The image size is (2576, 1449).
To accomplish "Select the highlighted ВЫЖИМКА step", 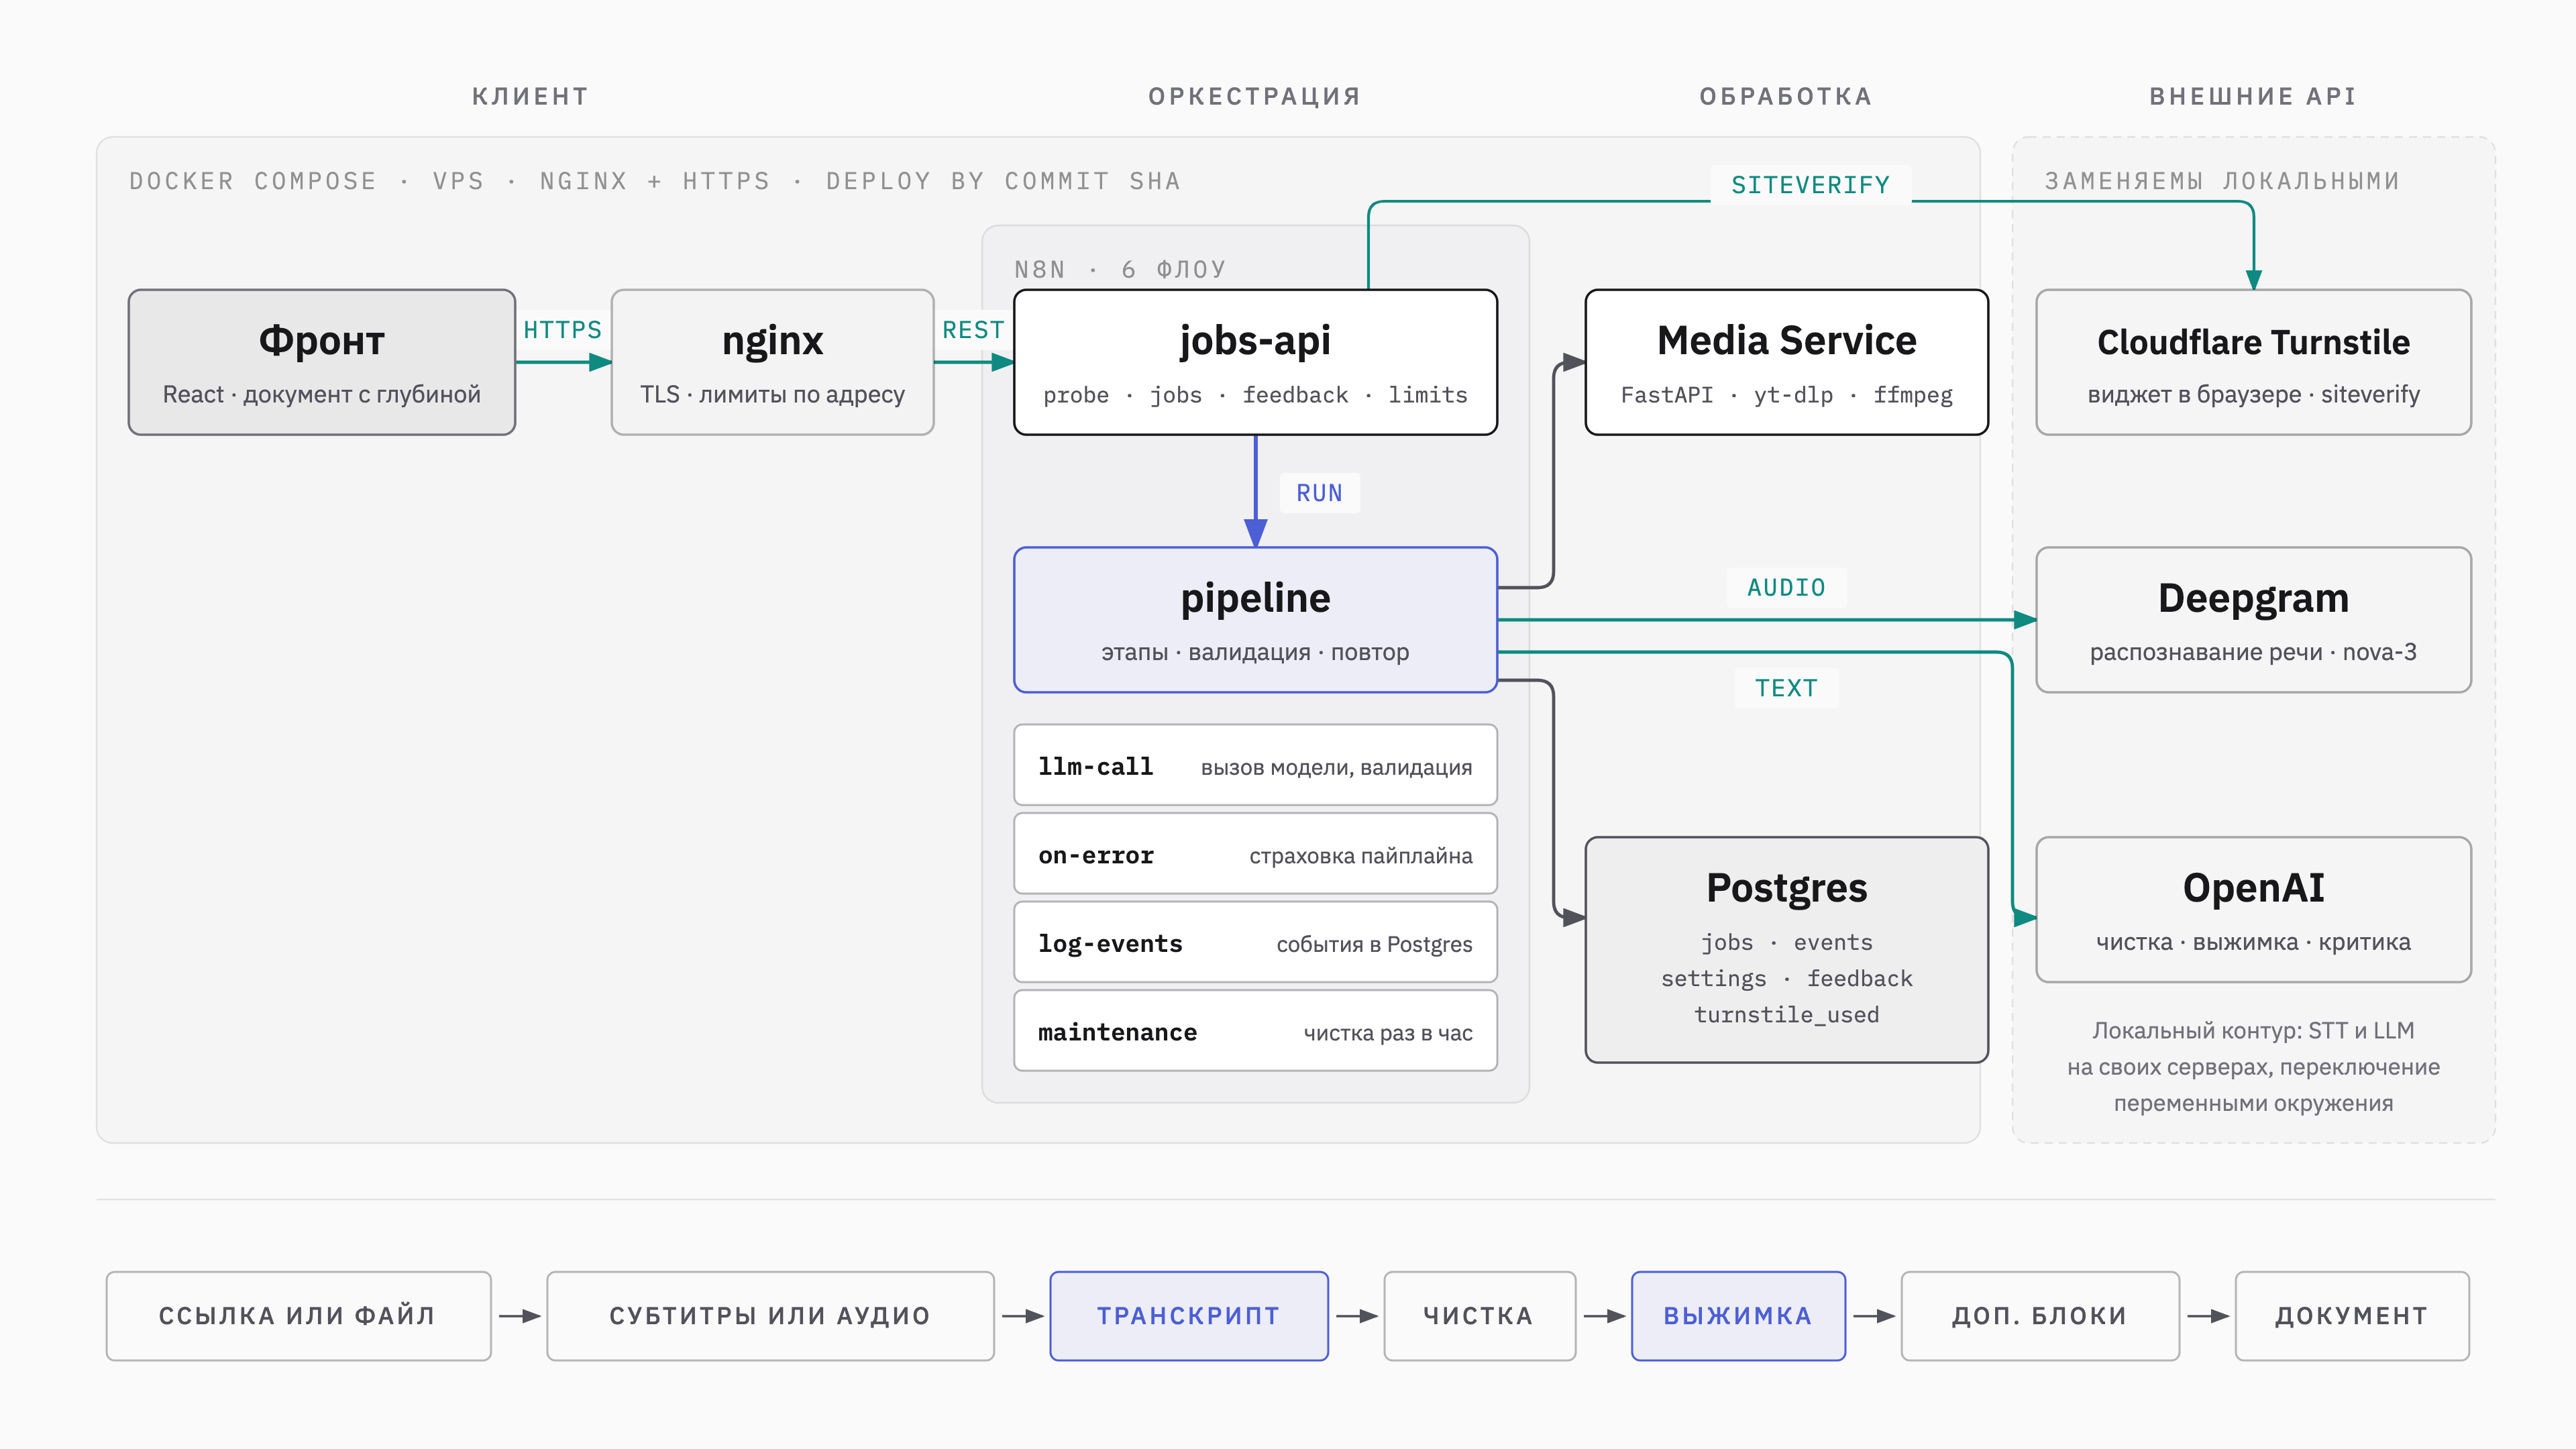I will [1738, 1316].
